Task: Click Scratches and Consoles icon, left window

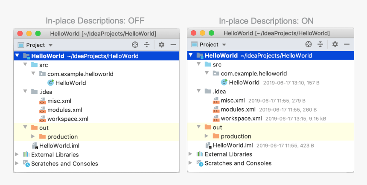Action: click(x=26, y=164)
